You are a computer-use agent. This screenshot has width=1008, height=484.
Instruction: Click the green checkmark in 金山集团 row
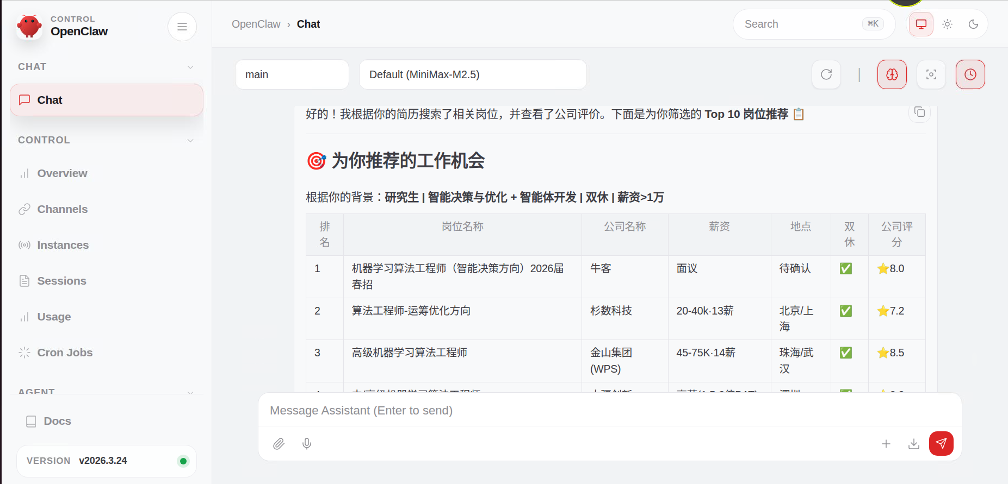pos(846,353)
